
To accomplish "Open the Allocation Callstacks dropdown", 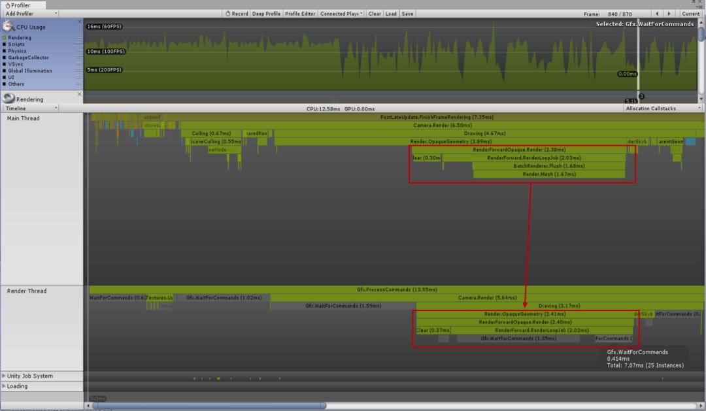I will click(664, 108).
